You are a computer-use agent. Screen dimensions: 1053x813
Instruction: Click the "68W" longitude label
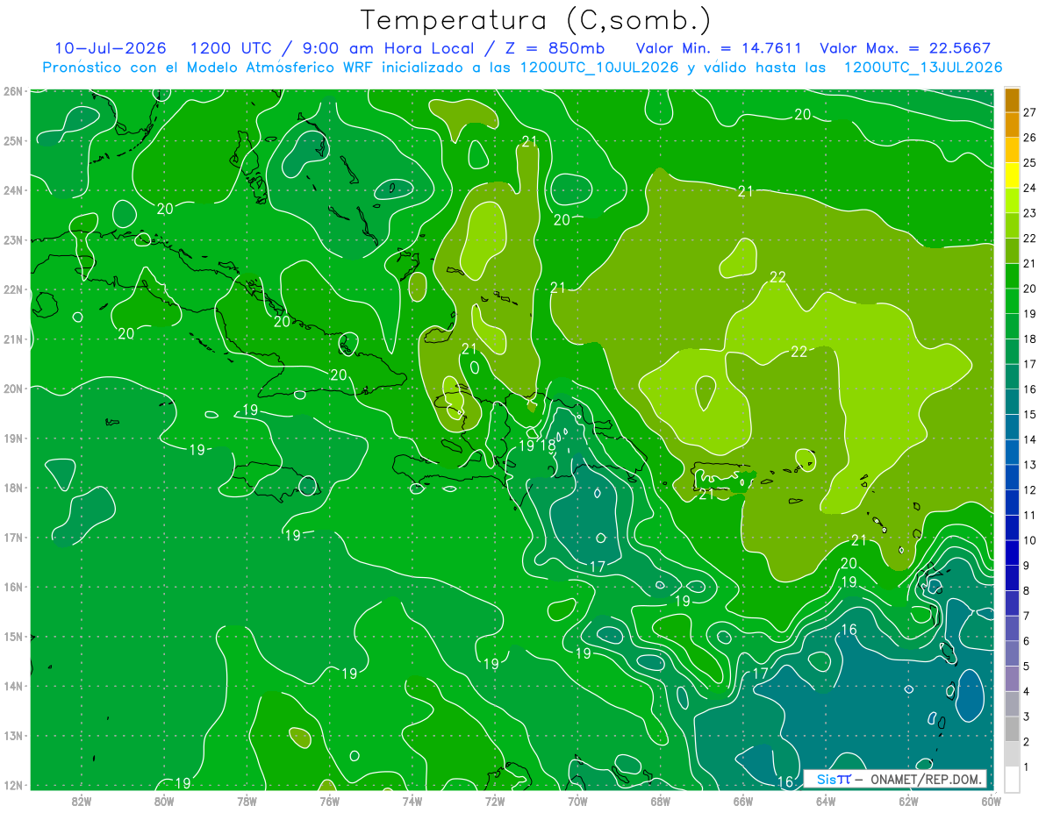coord(660,801)
